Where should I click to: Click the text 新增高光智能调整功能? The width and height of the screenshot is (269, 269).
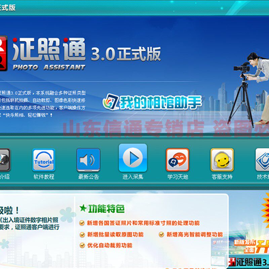click(195, 234)
